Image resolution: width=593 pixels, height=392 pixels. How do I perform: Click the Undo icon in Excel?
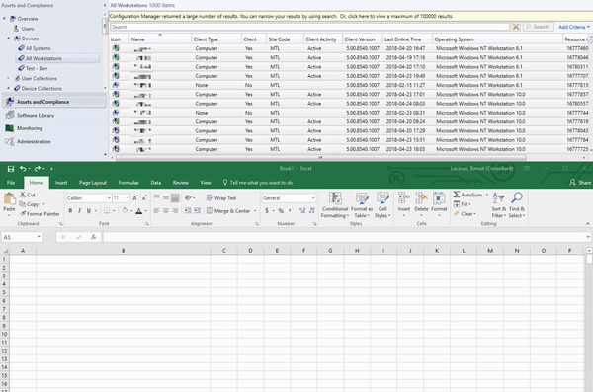pos(23,169)
